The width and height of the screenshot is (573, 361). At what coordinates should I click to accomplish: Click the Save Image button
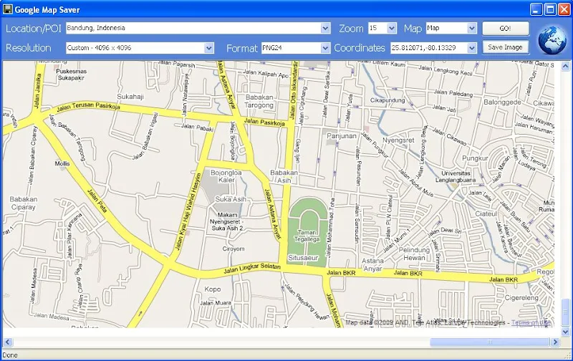click(x=505, y=47)
